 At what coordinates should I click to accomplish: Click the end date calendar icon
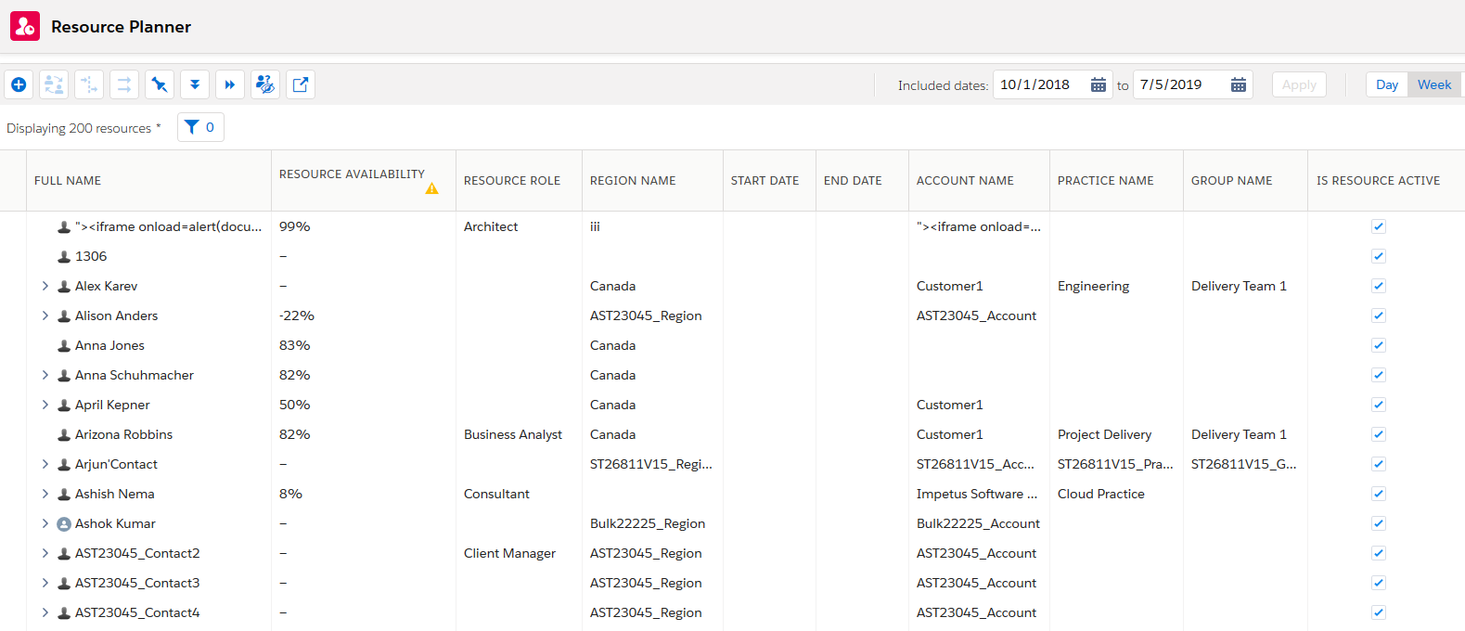[1239, 84]
